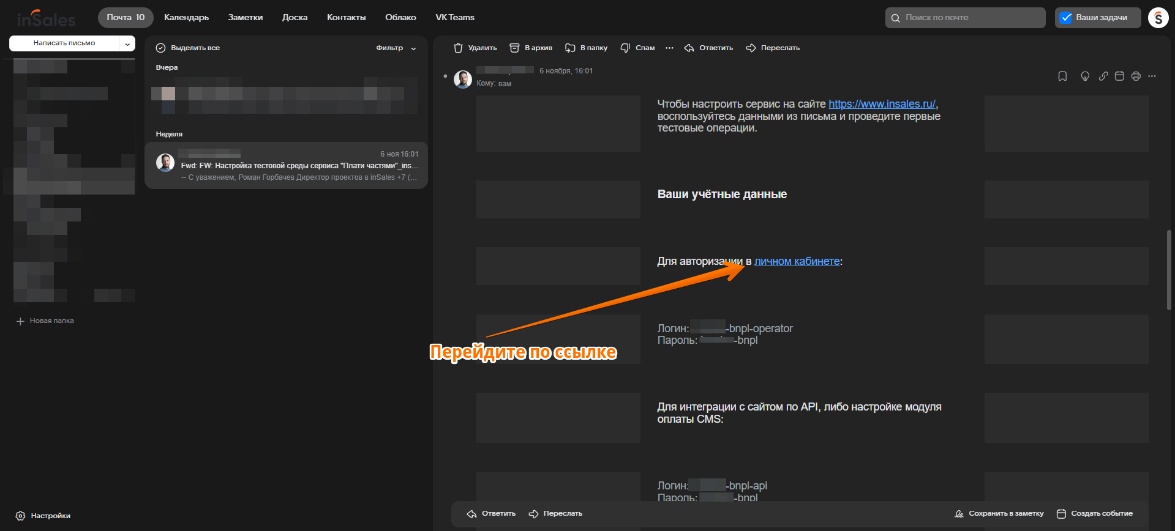The height and width of the screenshot is (531, 1175).
Task: Click the lightbulb icon in email header
Action: coord(1085,76)
